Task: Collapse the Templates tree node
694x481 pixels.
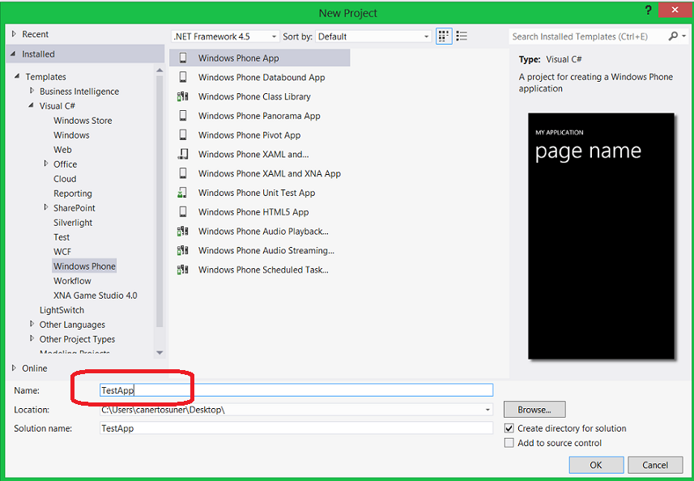Action: click(17, 77)
